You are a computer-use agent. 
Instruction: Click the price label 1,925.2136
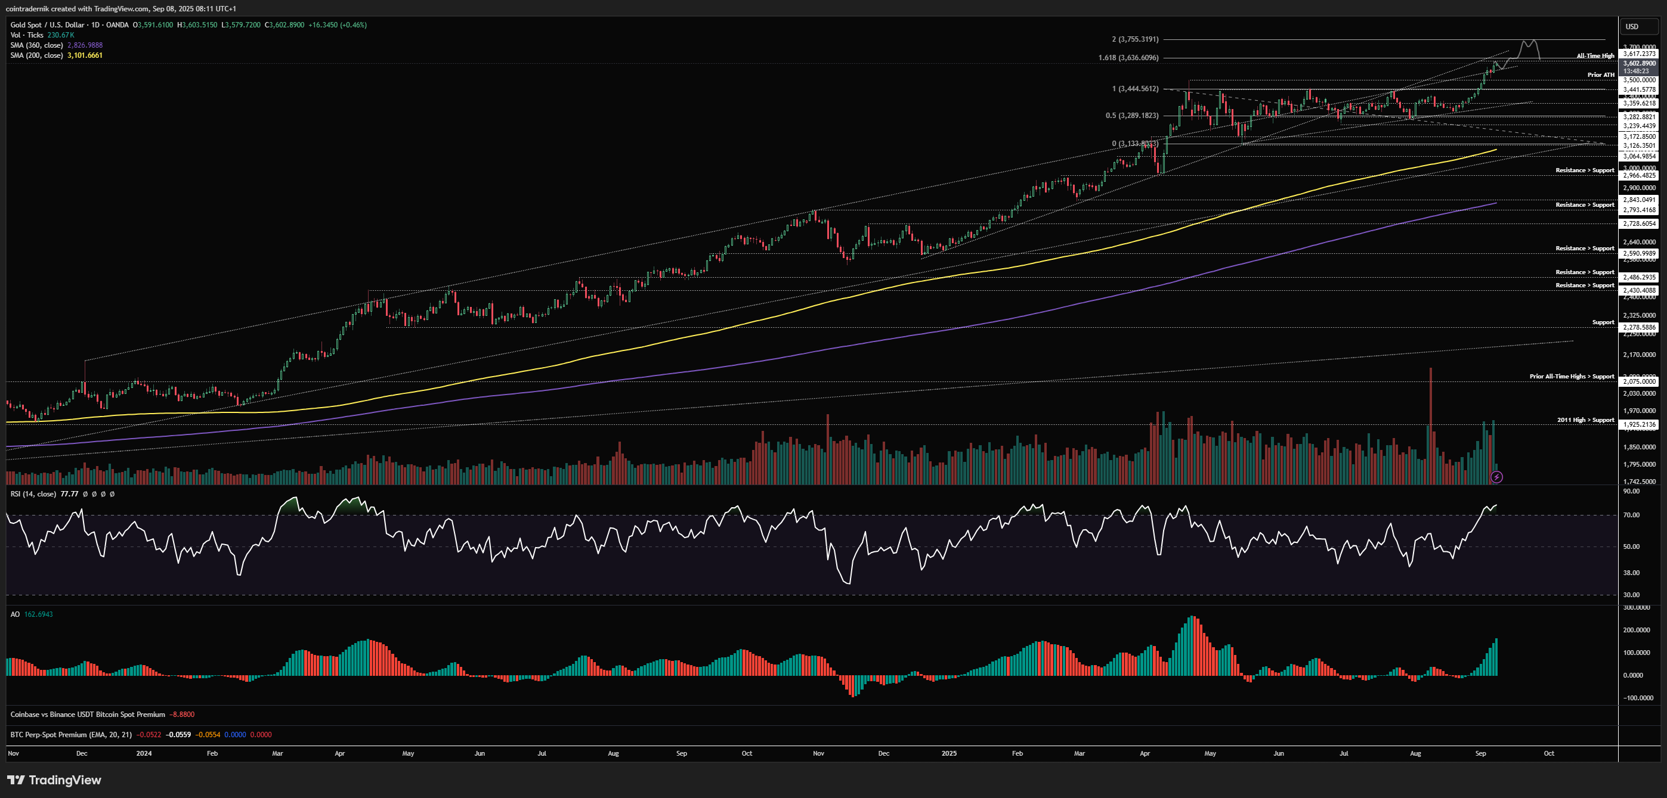point(1639,425)
